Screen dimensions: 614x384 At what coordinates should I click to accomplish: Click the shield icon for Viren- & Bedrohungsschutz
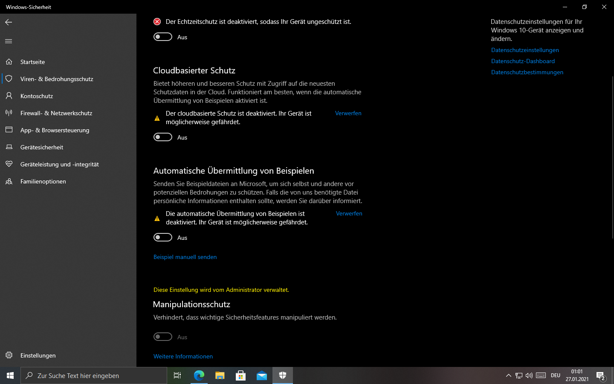click(x=9, y=79)
